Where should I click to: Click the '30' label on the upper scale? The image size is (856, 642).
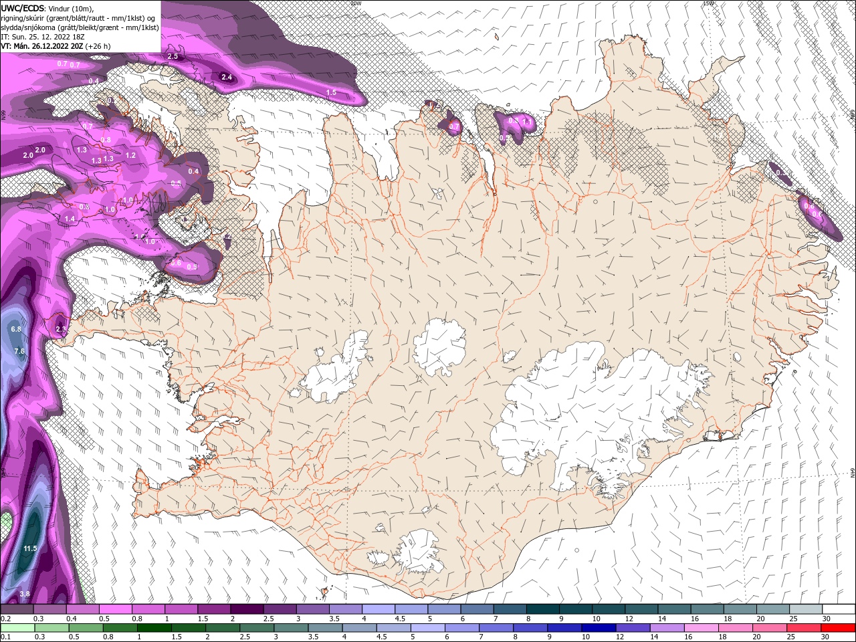point(825,619)
